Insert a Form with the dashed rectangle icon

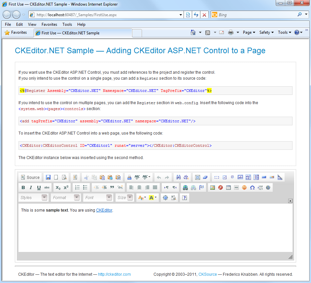click(x=217, y=177)
